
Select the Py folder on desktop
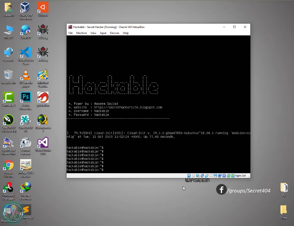[x=284, y=190]
